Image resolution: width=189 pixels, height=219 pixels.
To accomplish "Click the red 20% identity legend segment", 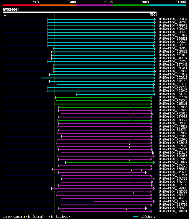I will pyautogui.click(x=21, y=5).
